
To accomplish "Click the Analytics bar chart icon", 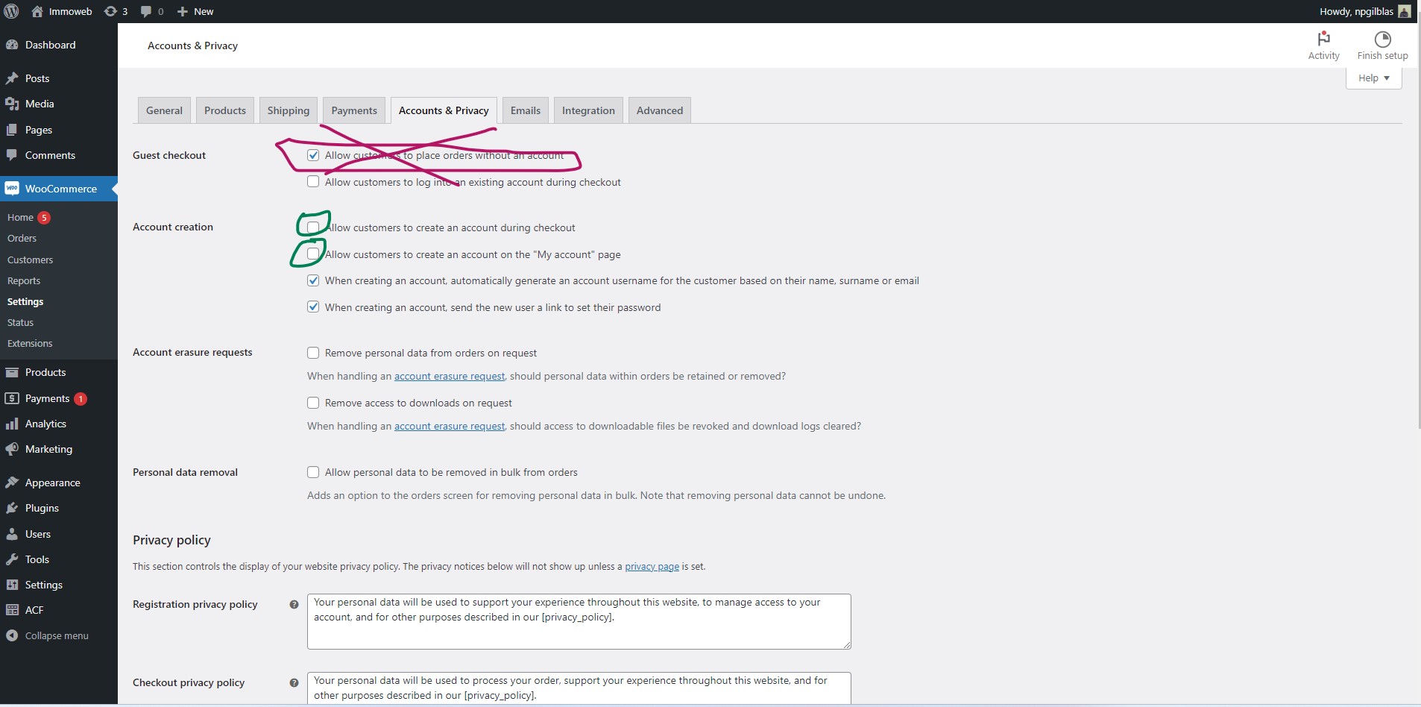I will (12, 424).
